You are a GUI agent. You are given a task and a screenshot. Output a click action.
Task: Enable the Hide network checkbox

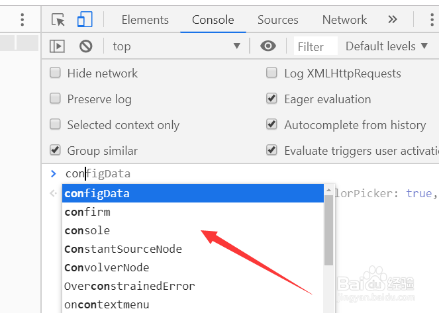click(x=56, y=73)
